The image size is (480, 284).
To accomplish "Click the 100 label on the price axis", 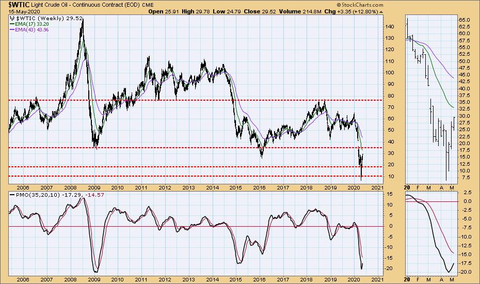I will pos(389,73).
